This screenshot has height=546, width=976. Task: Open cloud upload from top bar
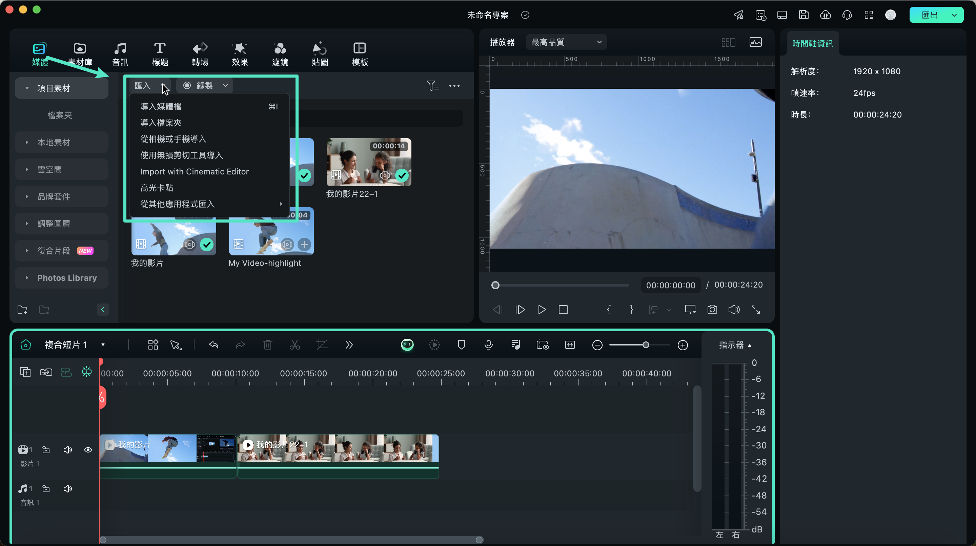coord(825,15)
